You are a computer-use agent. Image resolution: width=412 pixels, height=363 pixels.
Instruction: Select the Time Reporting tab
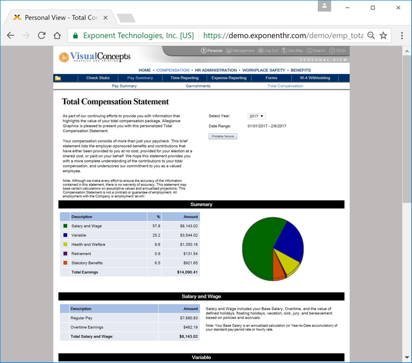click(184, 78)
